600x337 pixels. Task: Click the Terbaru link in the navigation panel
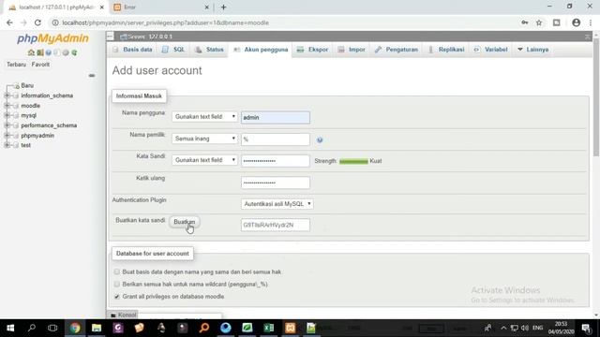[x=17, y=65]
